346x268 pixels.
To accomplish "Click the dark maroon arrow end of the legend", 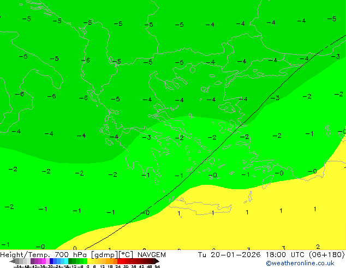I will (x=157, y=261).
